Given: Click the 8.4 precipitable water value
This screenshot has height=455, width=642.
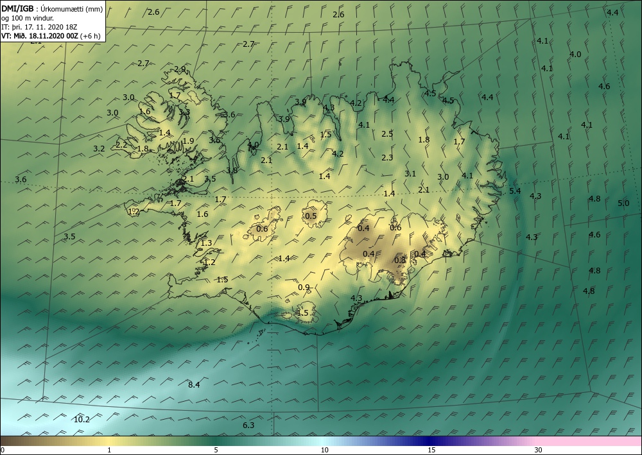Looking at the screenshot, I should click(x=194, y=384).
